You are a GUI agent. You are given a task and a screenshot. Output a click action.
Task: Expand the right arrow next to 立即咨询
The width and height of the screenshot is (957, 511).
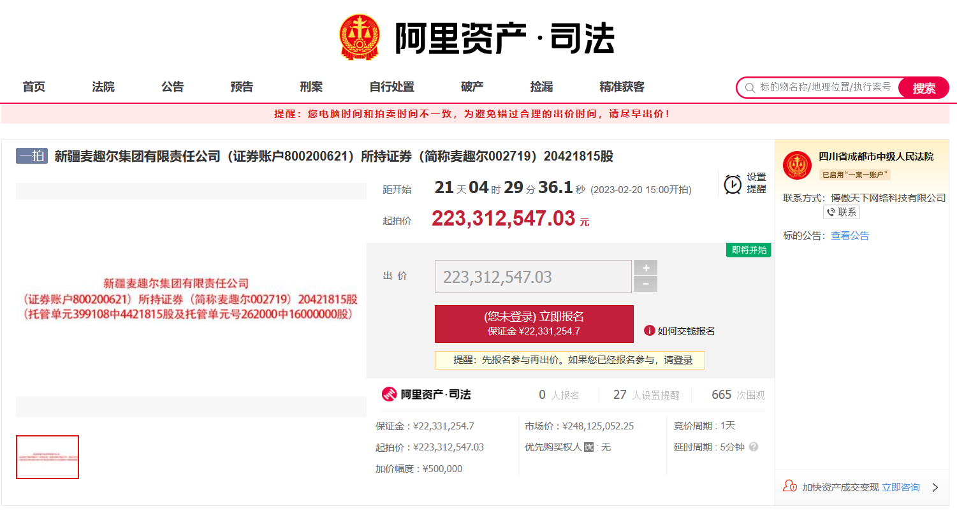pos(935,487)
